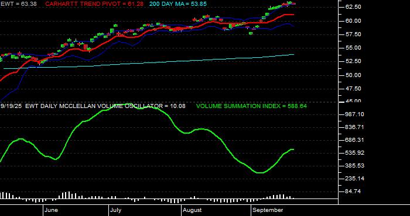Click the 836.71 summation axis value
This screenshot has width=410, height=216.
(x=355, y=127)
